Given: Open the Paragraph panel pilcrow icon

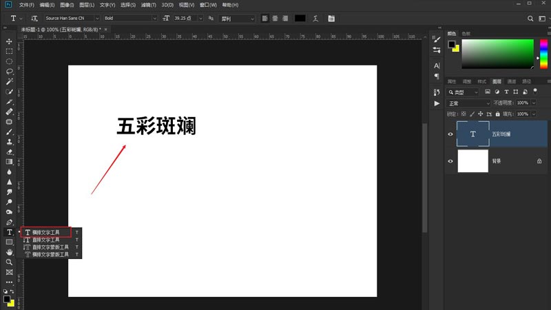Looking at the screenshot, I should click(437, 76).
